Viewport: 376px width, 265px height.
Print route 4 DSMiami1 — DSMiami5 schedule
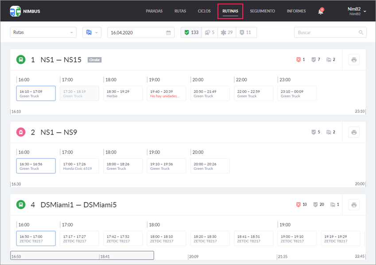pyautogui.click(x=353, y=205)
